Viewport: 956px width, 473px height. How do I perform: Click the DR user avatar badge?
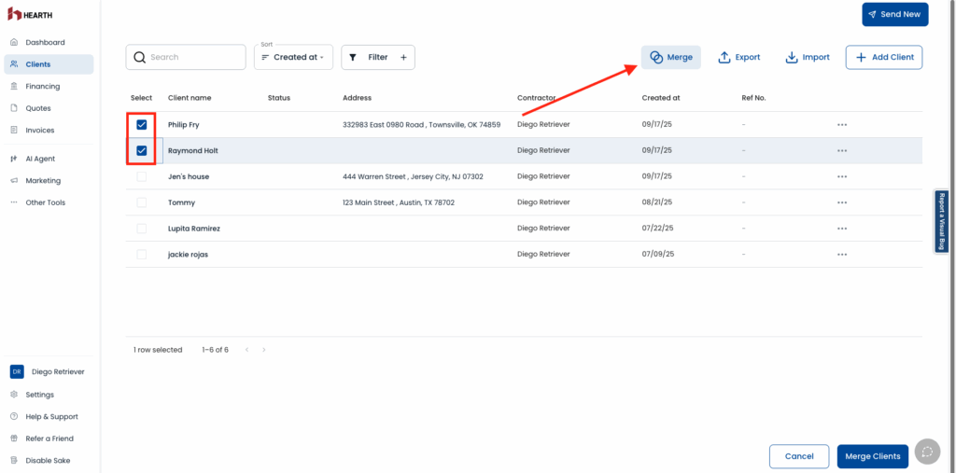coord(17,371)
